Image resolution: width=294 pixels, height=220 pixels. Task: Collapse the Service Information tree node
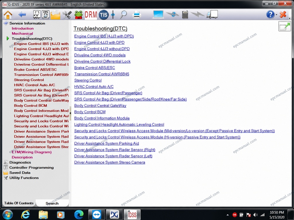(x=6, y=23)
